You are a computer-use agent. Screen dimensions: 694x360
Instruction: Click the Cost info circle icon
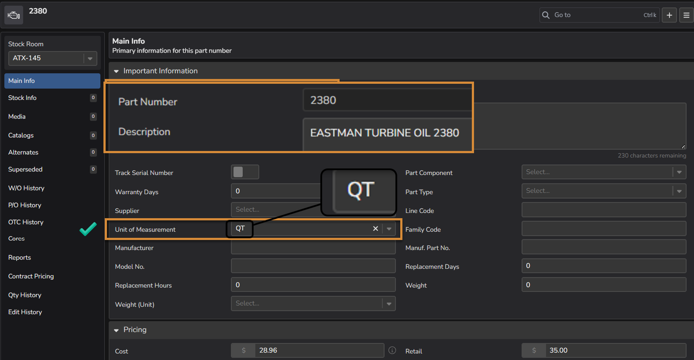tap(392, 350)
